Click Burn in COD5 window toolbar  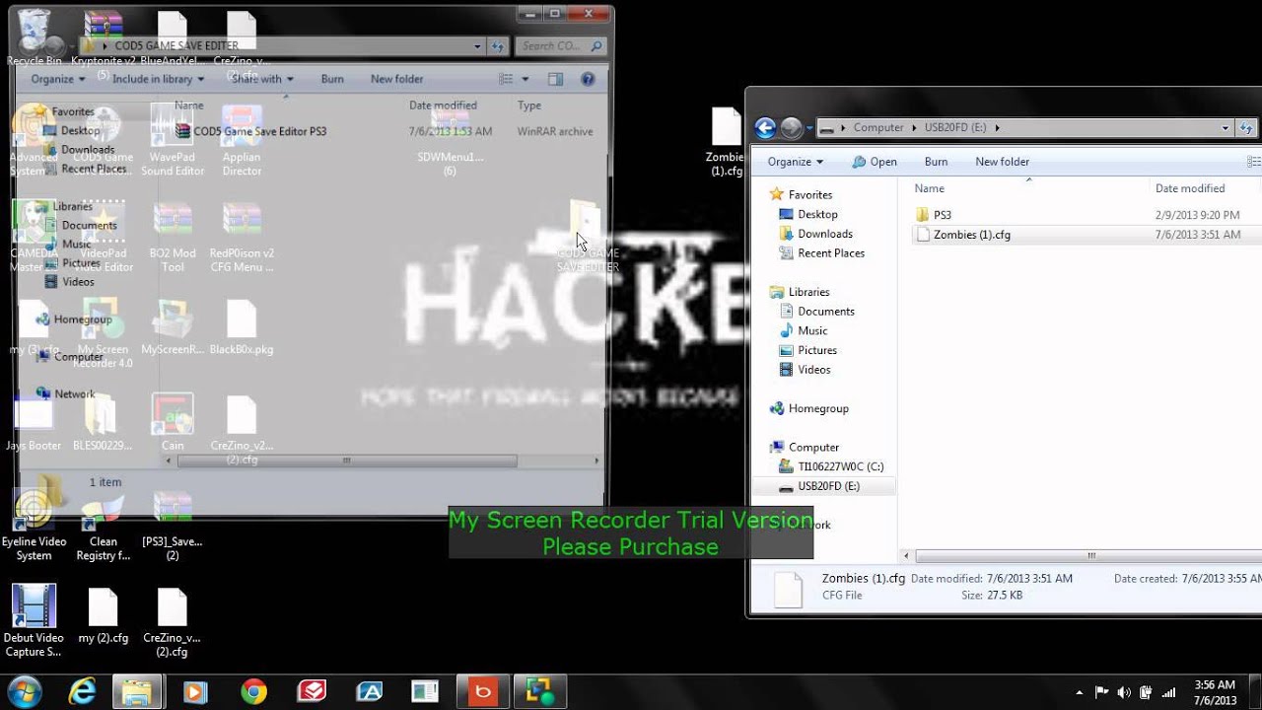[332, 79]
